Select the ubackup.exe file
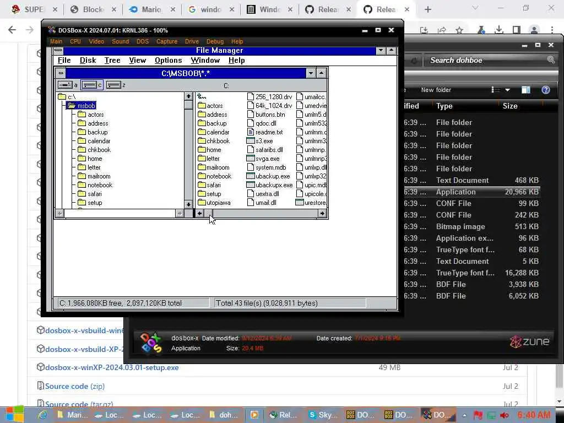564x423 pixels. (268, 176)
